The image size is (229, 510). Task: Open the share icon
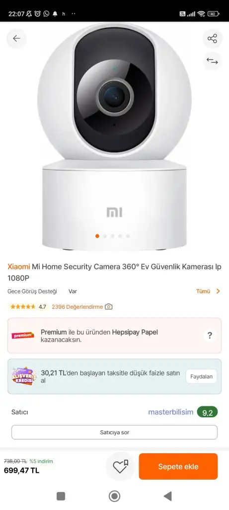[212, 39]
